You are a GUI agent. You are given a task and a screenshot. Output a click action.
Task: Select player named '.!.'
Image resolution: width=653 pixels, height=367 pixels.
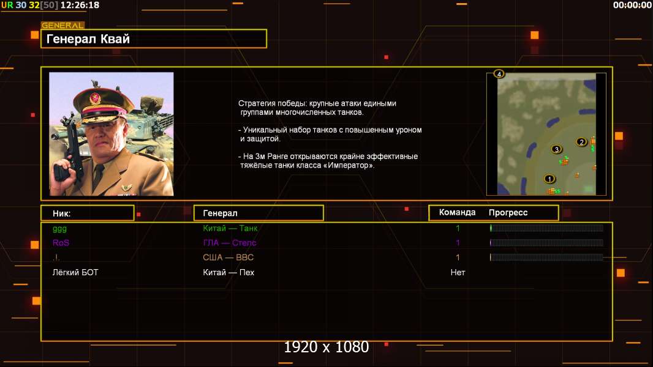click(x=56, y=258)
